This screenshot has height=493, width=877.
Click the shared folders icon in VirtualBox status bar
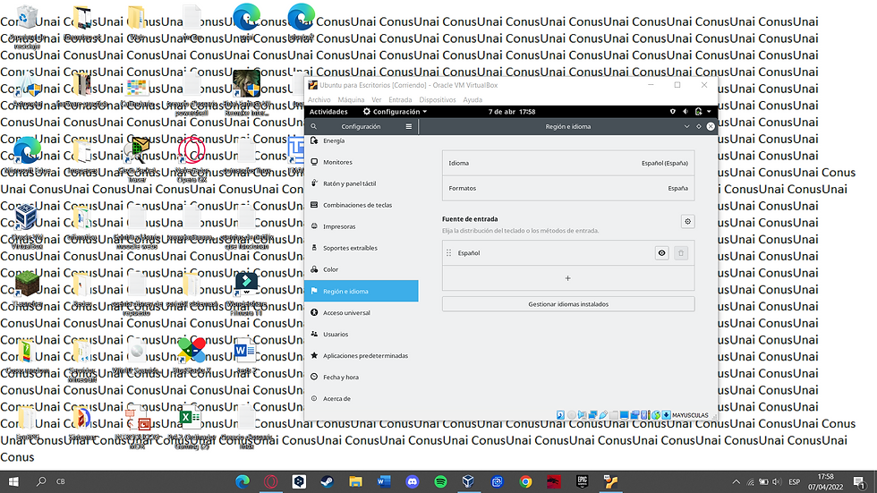click(614, 415)
